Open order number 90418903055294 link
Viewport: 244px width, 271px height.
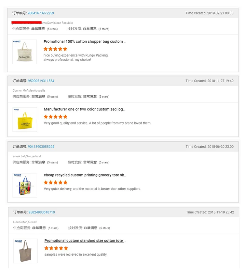(41, 147)
